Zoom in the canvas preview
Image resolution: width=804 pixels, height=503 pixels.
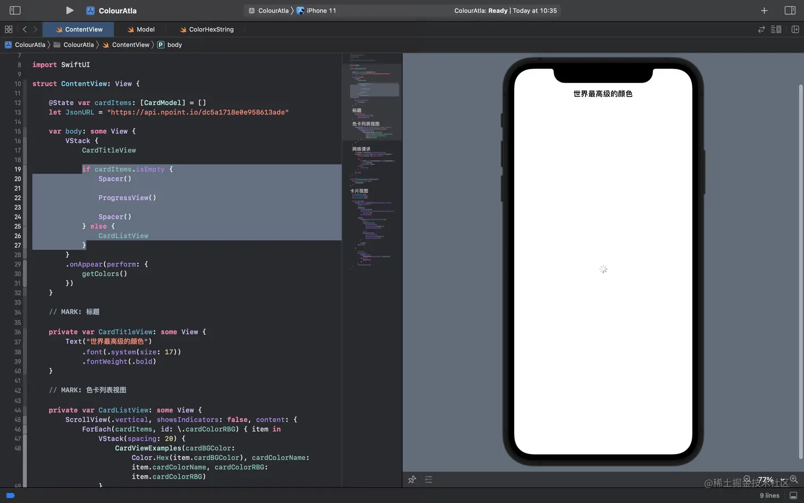click(793, 480)
